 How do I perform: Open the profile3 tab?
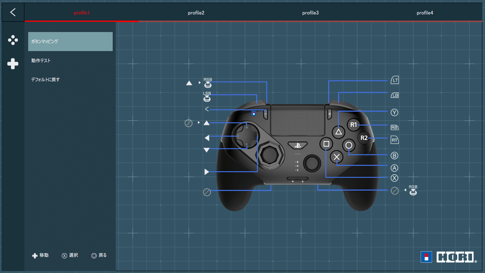pos(311,13)
